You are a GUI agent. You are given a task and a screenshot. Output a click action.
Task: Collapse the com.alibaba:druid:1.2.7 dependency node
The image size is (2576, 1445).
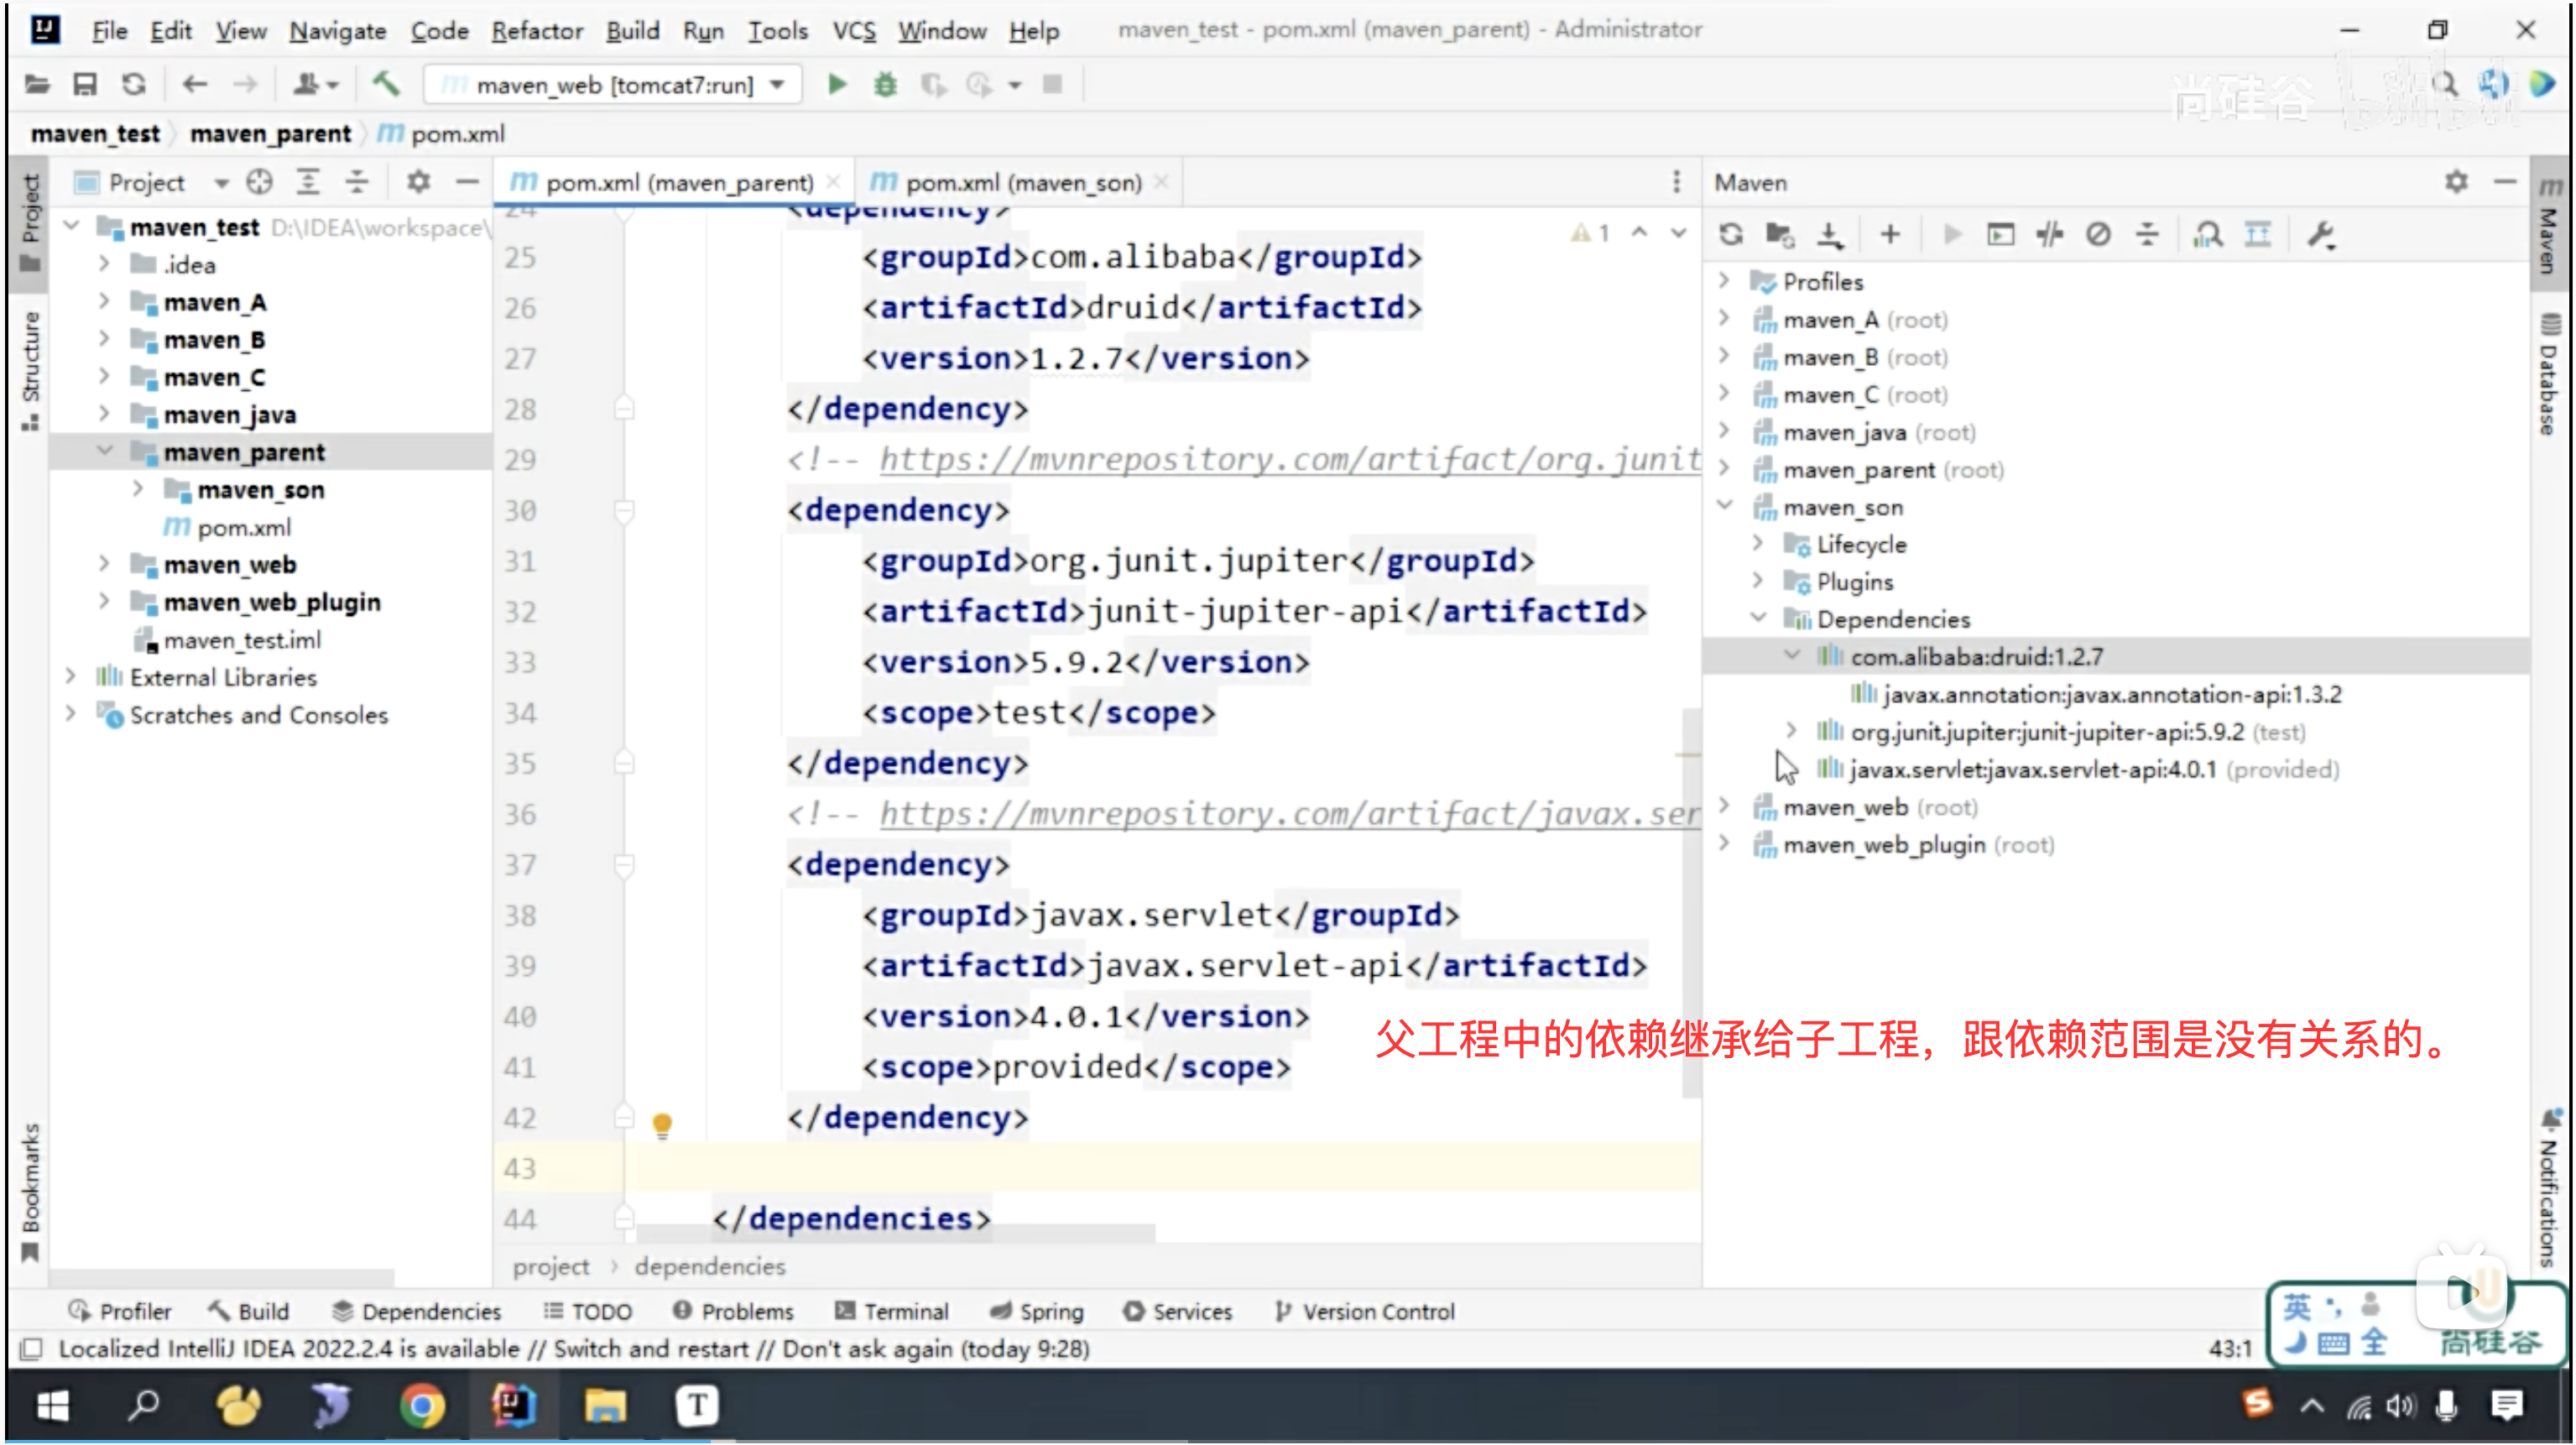tap(1792, 656)
